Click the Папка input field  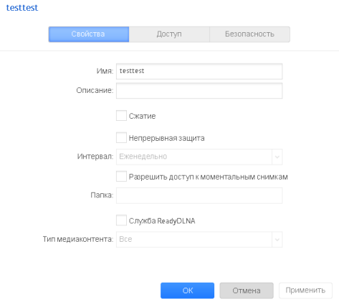point(199,195)
